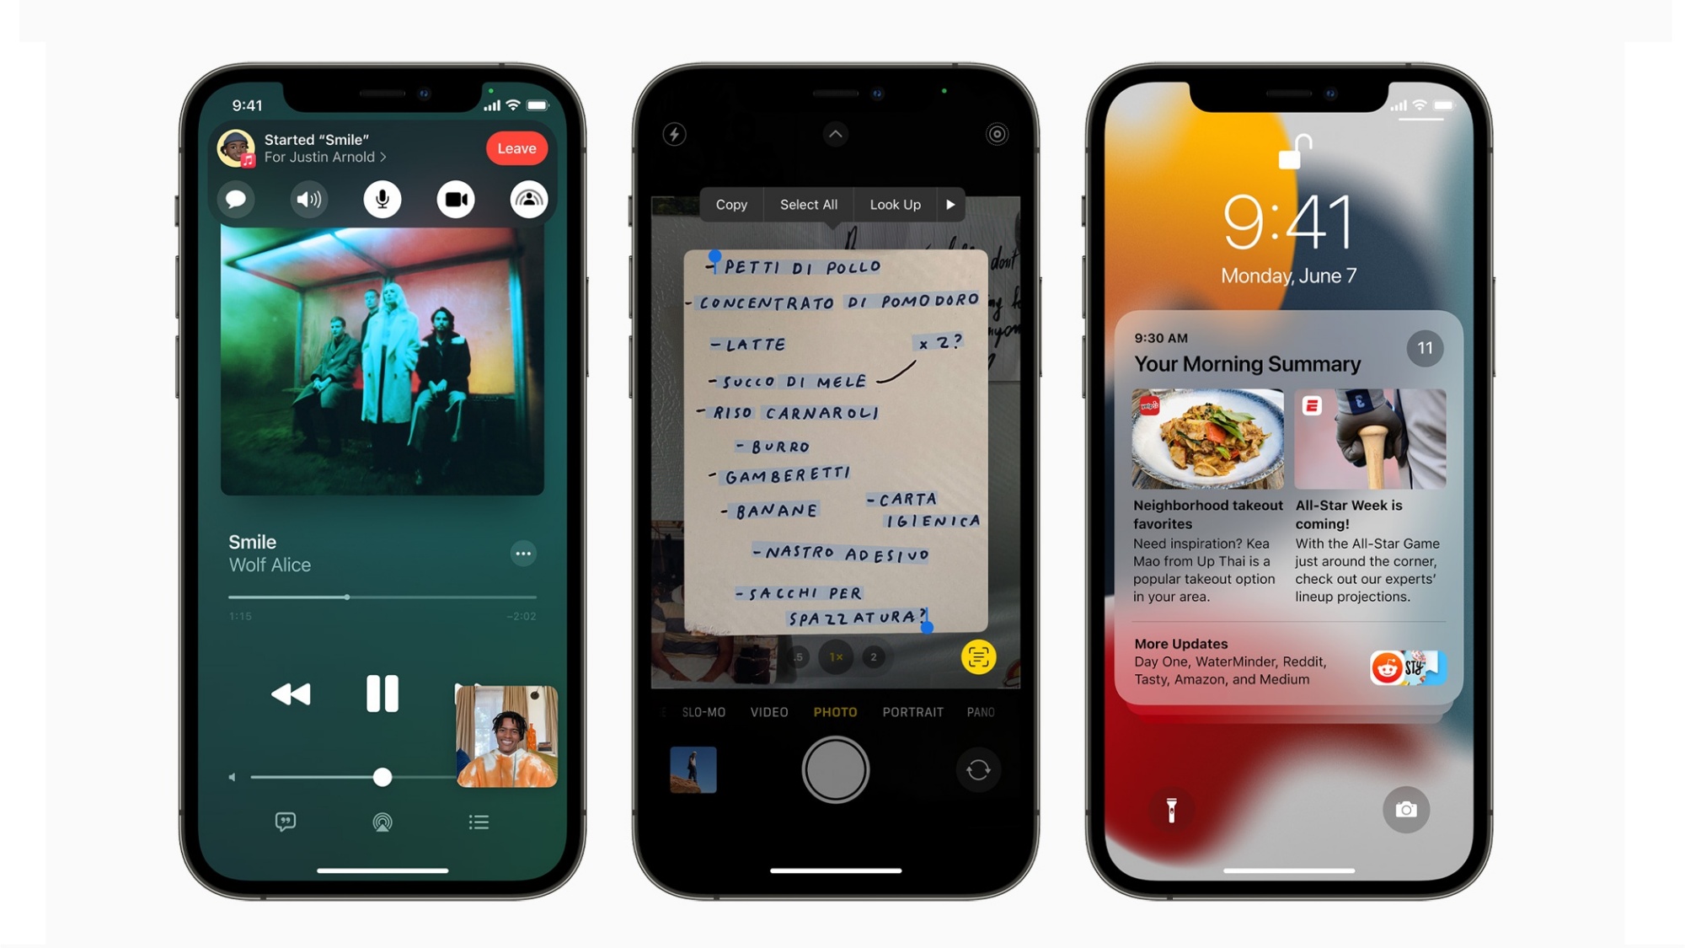Tap the flashlight toggle icon in camera
This screenshot has height=948, width=1685.
[673, 132]
